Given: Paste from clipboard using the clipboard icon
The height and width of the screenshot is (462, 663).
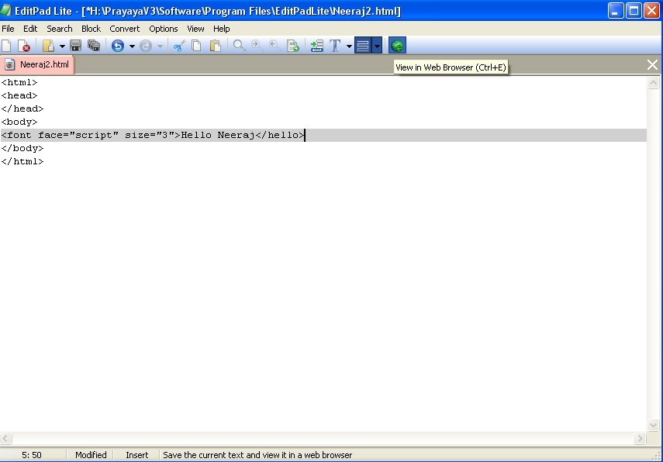Looking at the screenshot, I should [216, 45].
